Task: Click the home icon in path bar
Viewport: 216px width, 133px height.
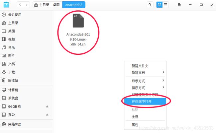Action: 36,5
